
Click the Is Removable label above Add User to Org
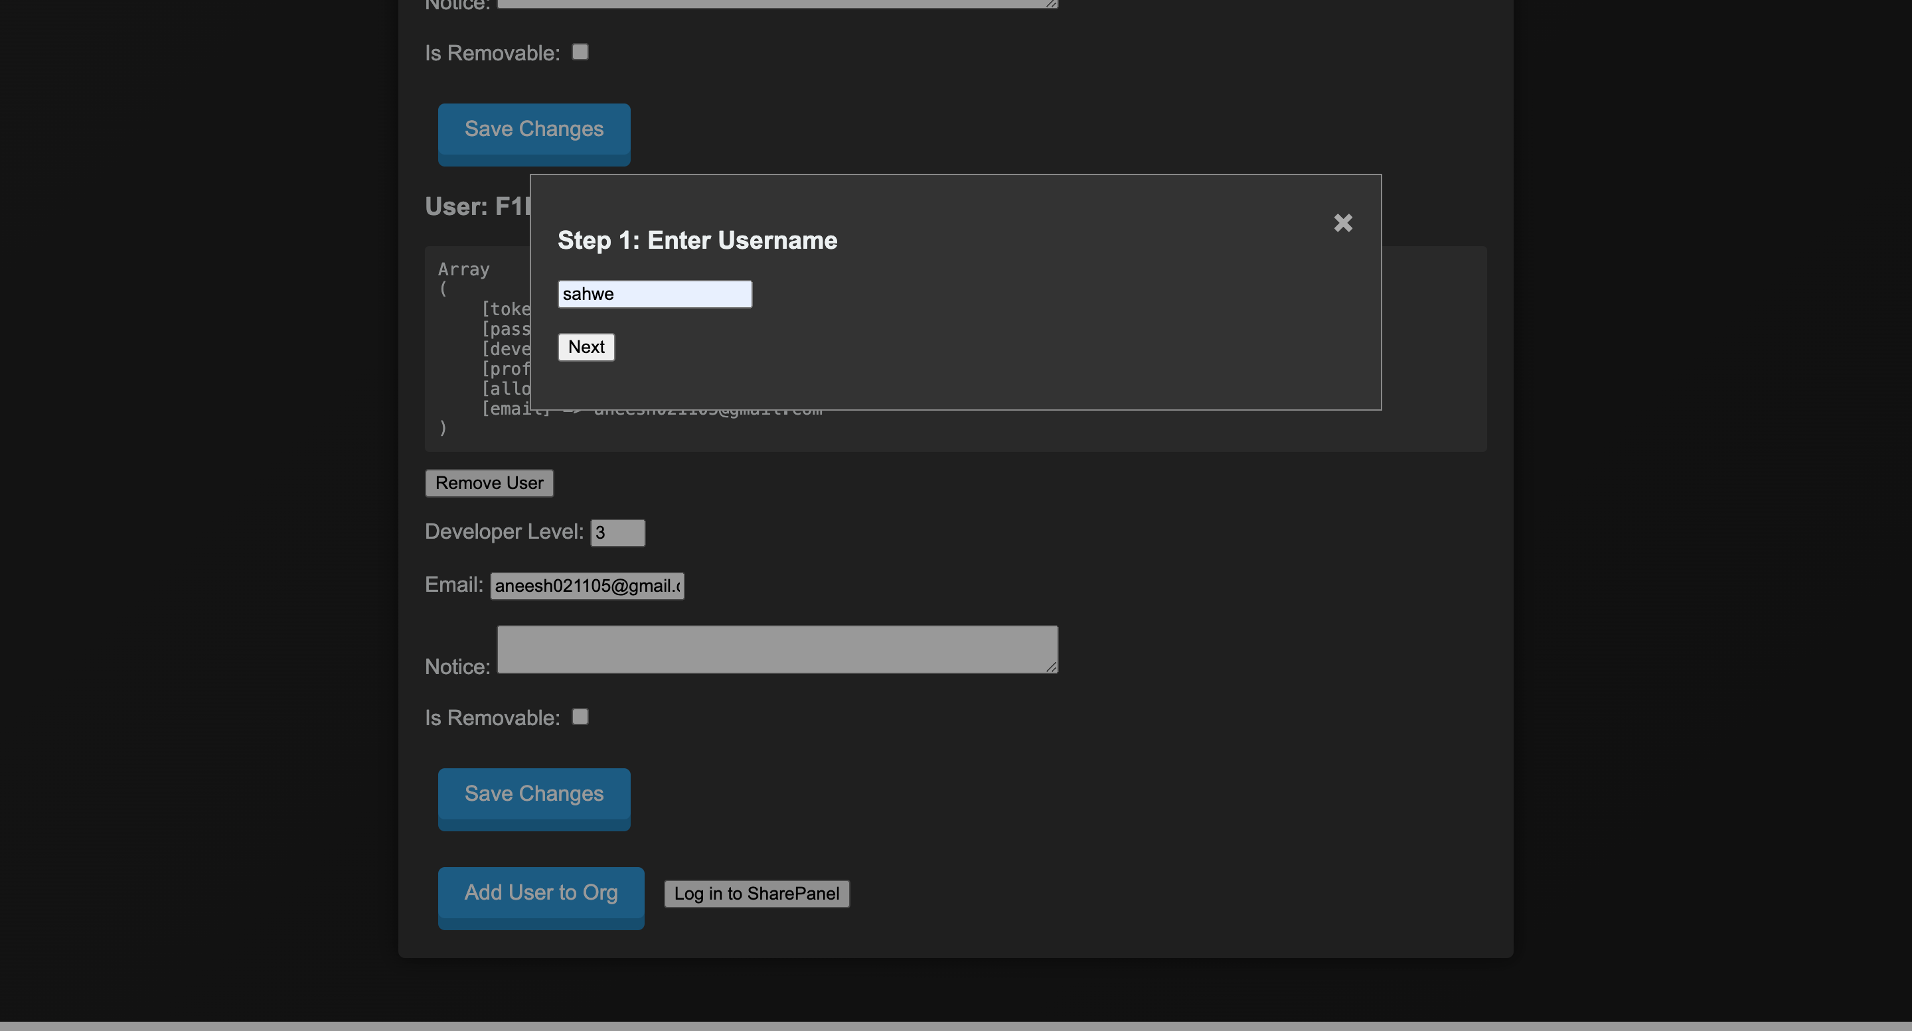(491, 718)
